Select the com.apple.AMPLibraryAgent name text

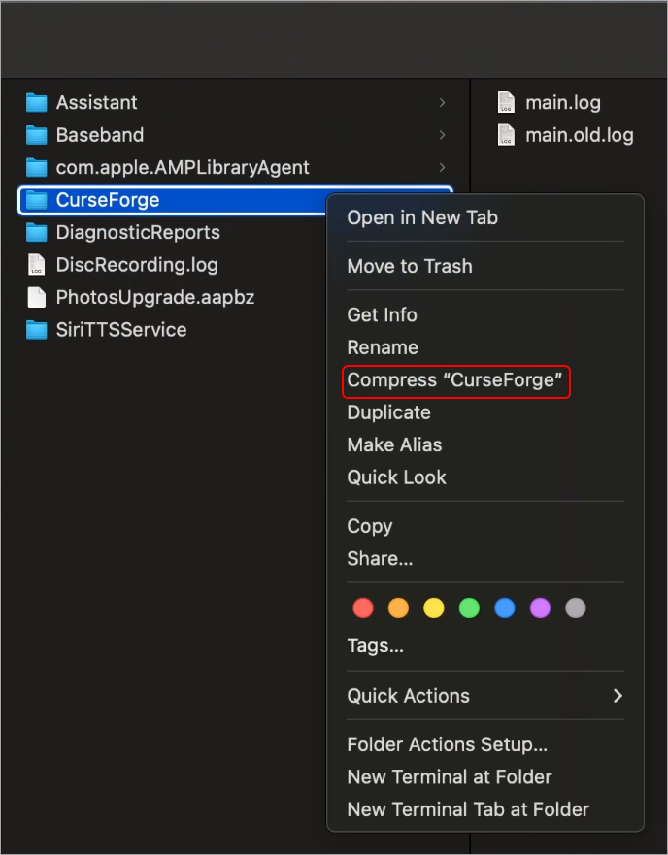coord(183,167)
